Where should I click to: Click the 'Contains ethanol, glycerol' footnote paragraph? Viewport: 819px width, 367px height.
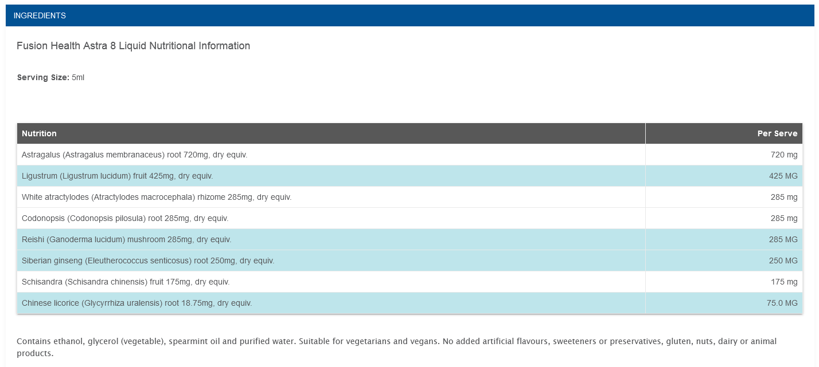click(397, 347)
